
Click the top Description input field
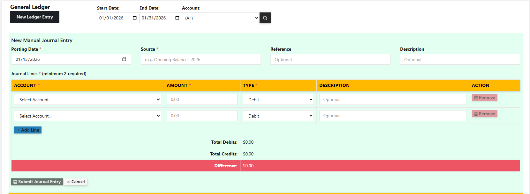460,60
